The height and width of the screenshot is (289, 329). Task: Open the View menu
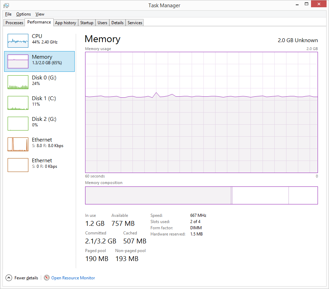[x=40, y=14]
